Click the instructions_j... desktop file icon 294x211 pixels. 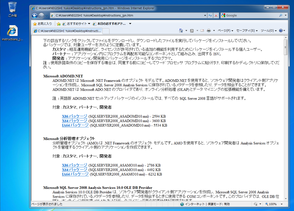13,33
